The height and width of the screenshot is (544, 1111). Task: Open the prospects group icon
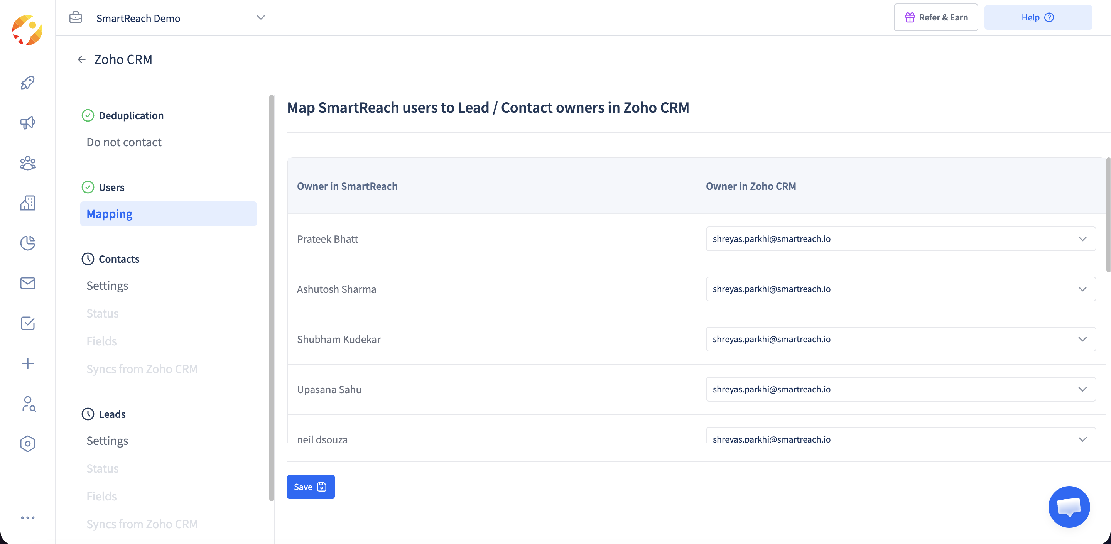[x=28, y=163]
